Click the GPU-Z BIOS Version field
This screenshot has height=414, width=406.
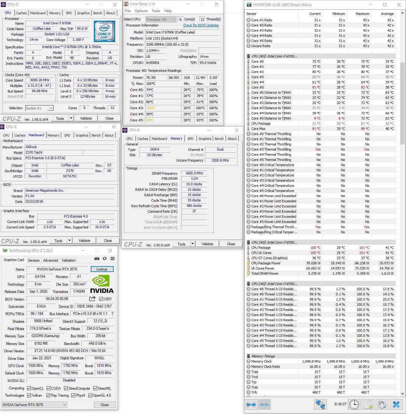click(x=57, y=299)
